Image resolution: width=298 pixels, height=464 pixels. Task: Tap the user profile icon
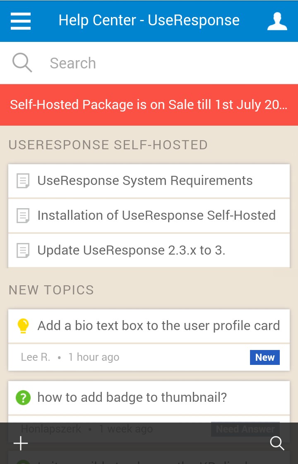[277, 21]
